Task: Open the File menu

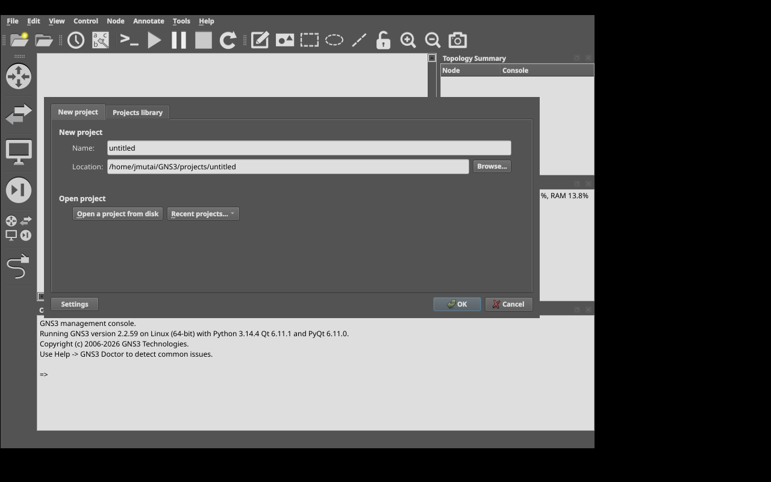Action: point(13,21)
